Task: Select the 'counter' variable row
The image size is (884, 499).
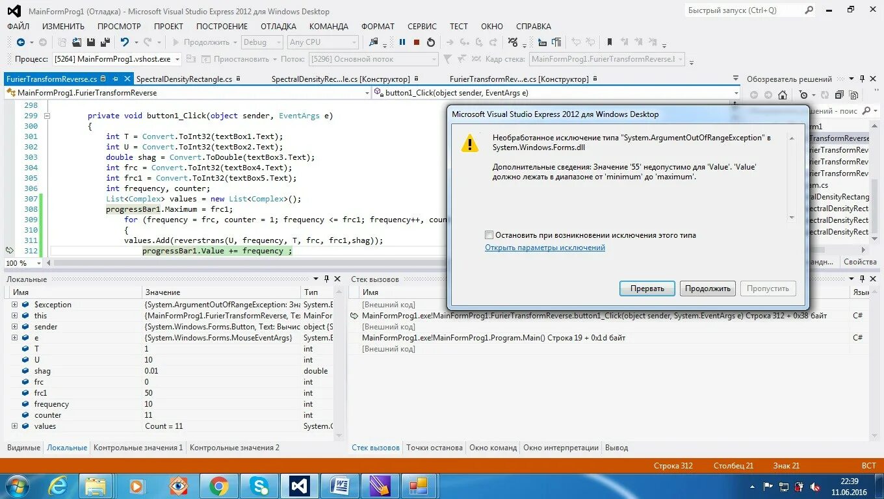Action: [x=169, y=415]
